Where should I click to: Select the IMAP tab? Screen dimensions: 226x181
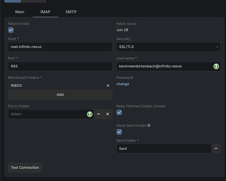click(45, 12)
